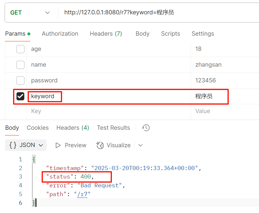The height and width of the screenshot is (213, 259).
Task: Click the status 400 value
Action: tap(86, 177)
